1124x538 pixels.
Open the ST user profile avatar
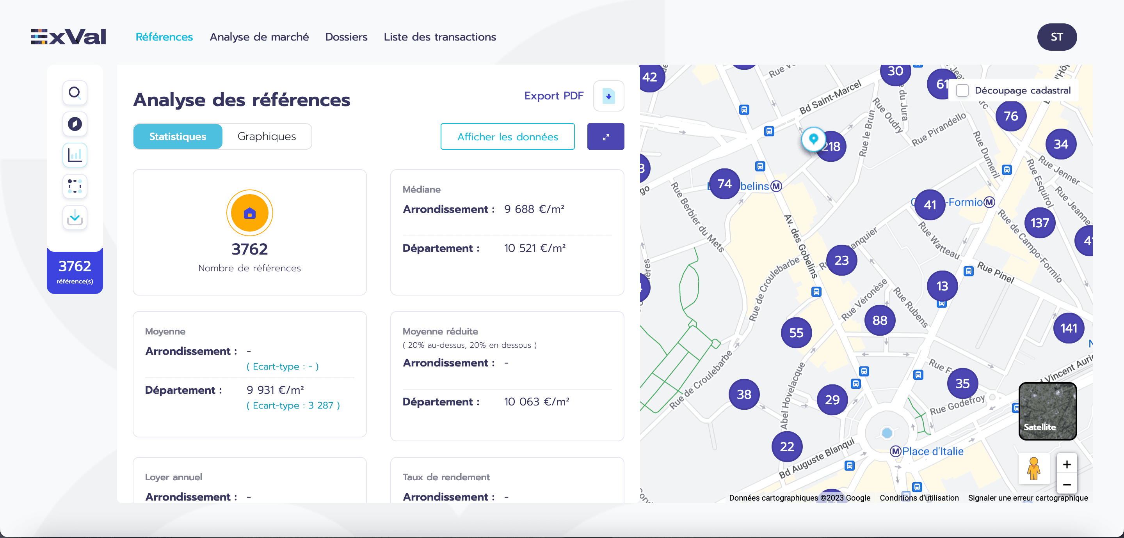1056,37
